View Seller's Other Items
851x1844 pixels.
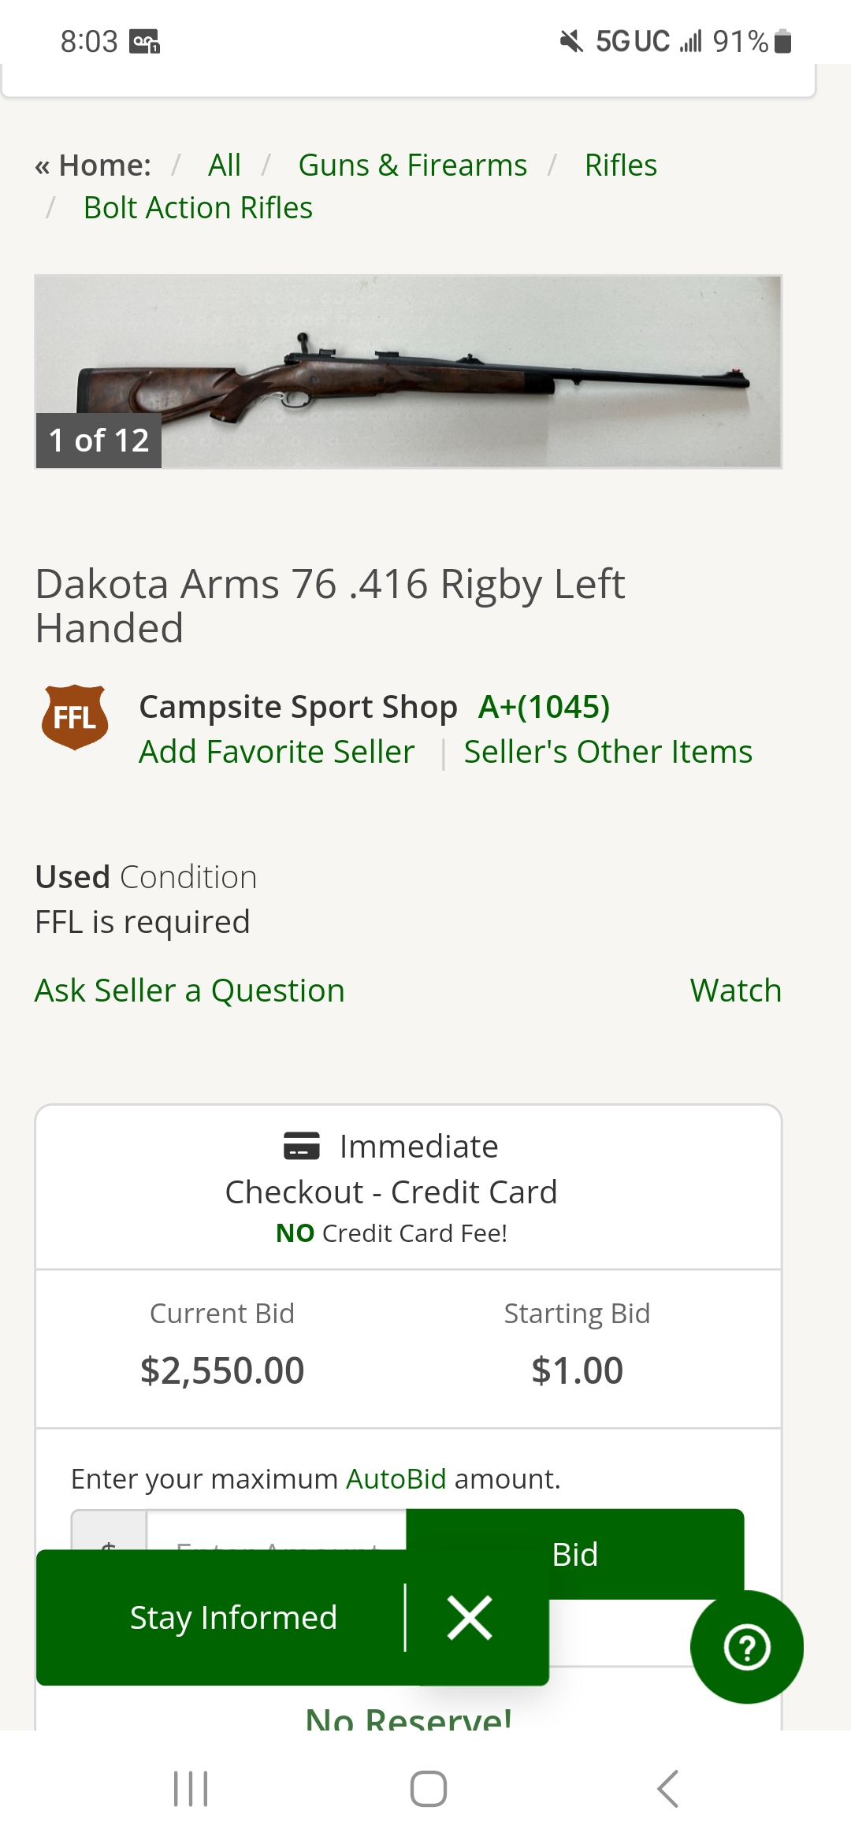click(x=608, y=752)
